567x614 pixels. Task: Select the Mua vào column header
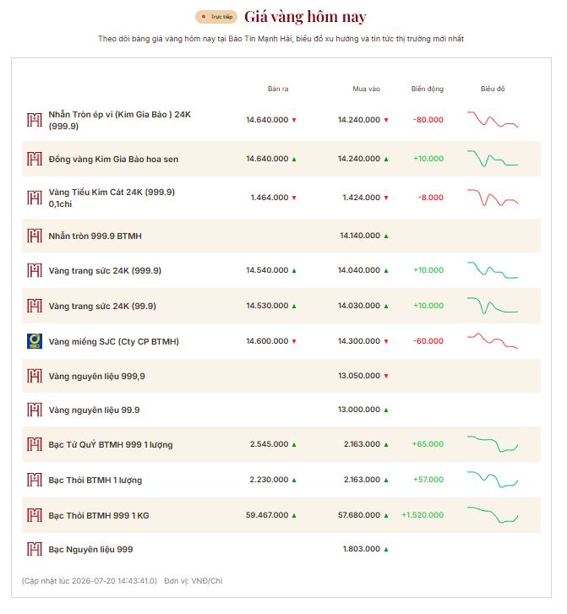(x=367, y=89)
